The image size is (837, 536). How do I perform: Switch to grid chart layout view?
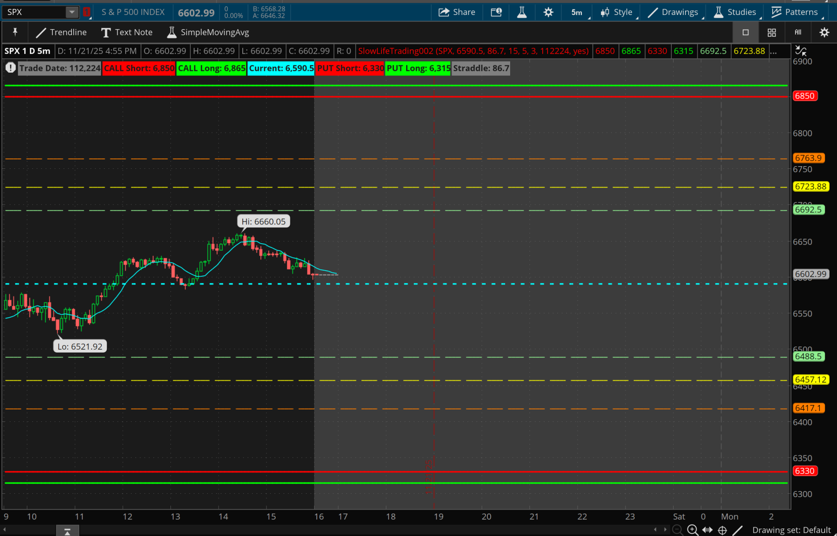pos(771,32)
